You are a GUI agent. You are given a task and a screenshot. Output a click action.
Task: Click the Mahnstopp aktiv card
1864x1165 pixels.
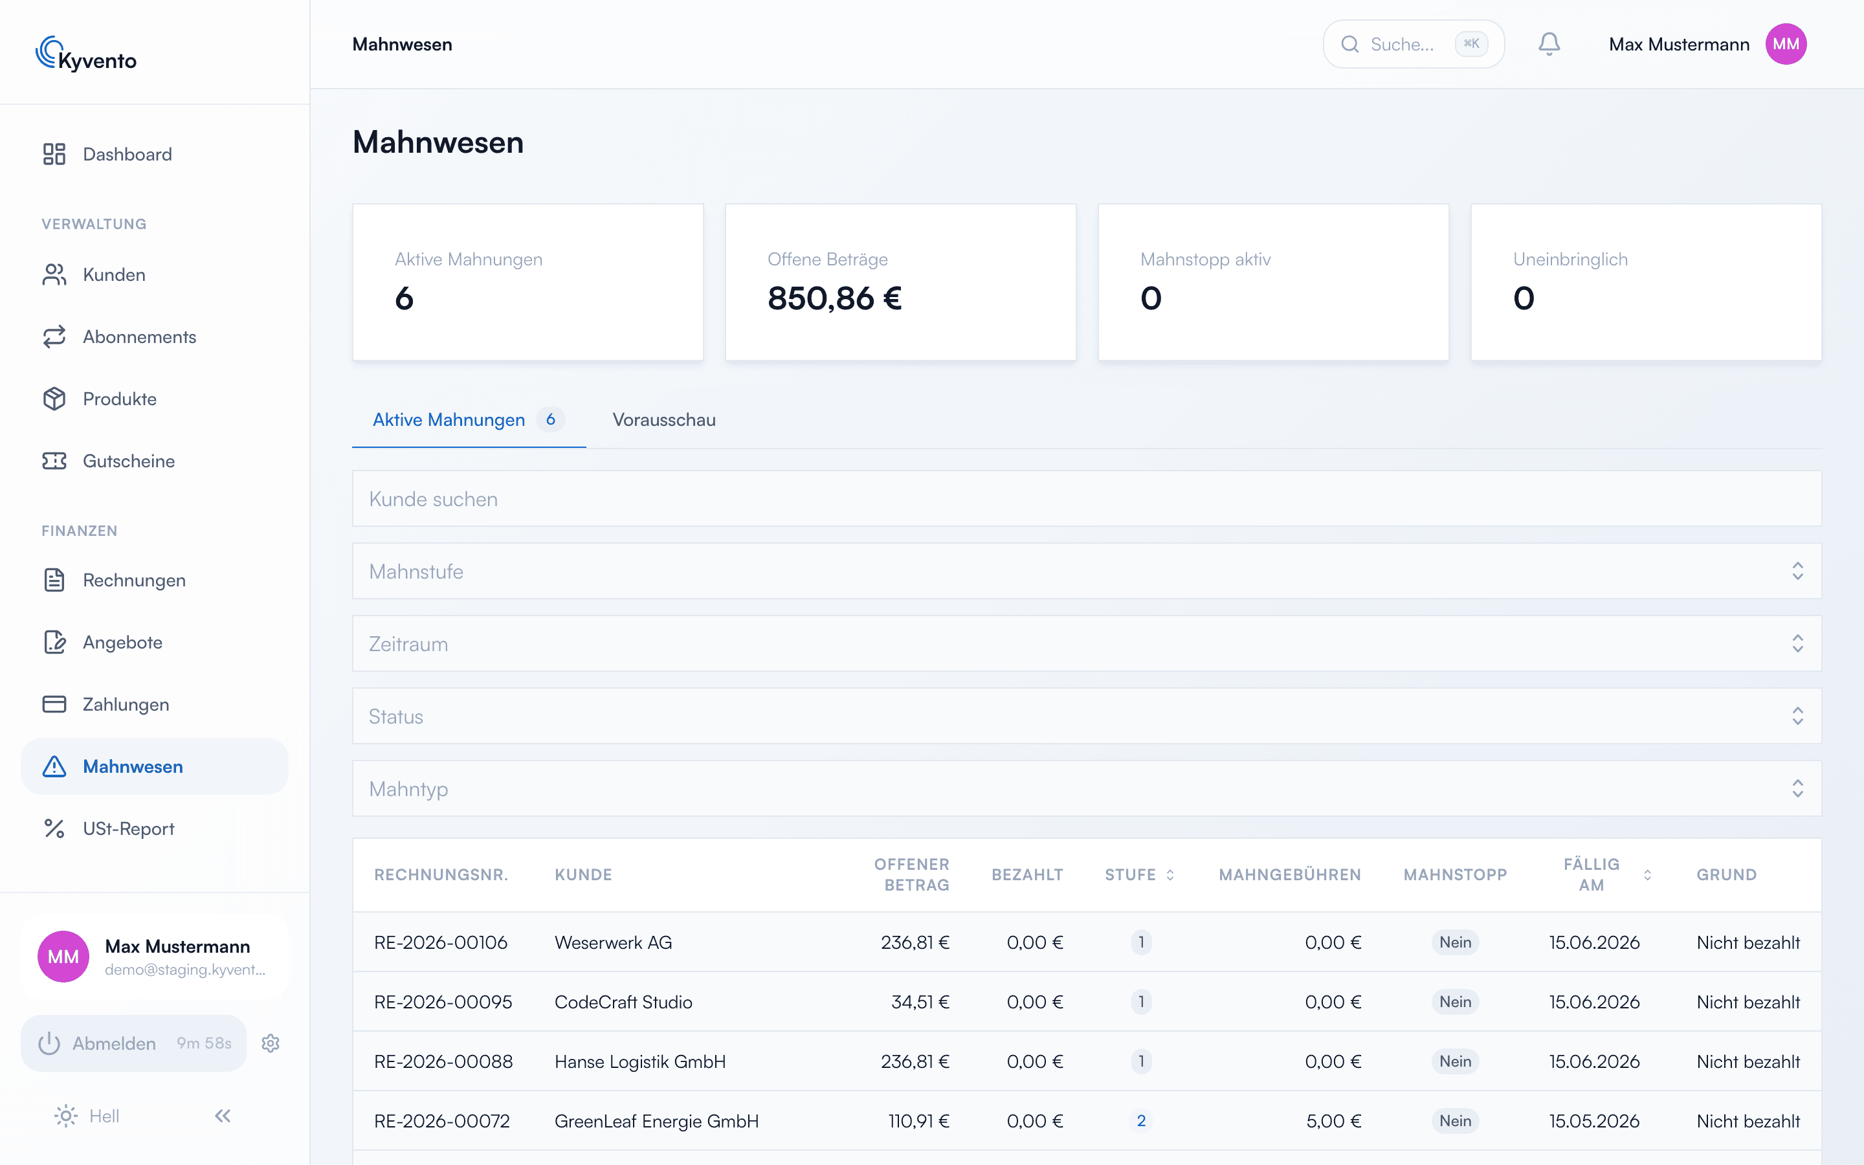tap(1273, 282)
